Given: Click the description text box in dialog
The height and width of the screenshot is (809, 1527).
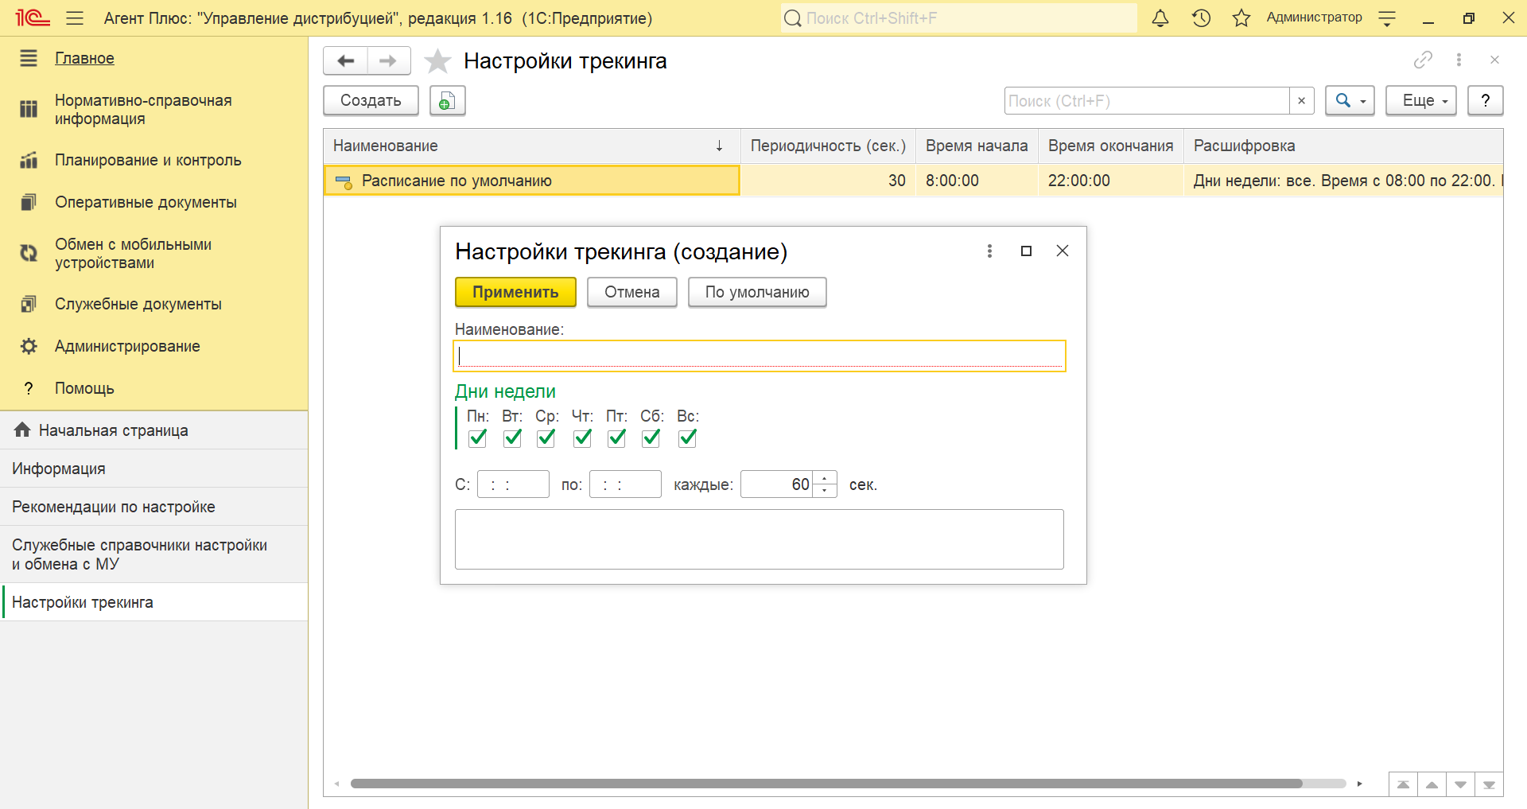Looking at the screenshot, I should 760,539.
